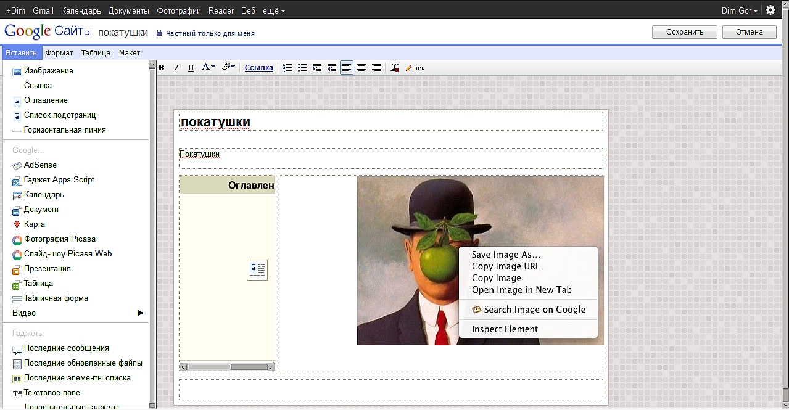
Task: Toggle align right
Action: (376, 68)
